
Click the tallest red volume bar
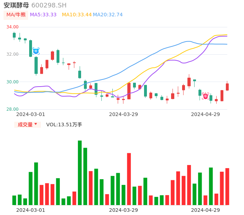point(129,179)
